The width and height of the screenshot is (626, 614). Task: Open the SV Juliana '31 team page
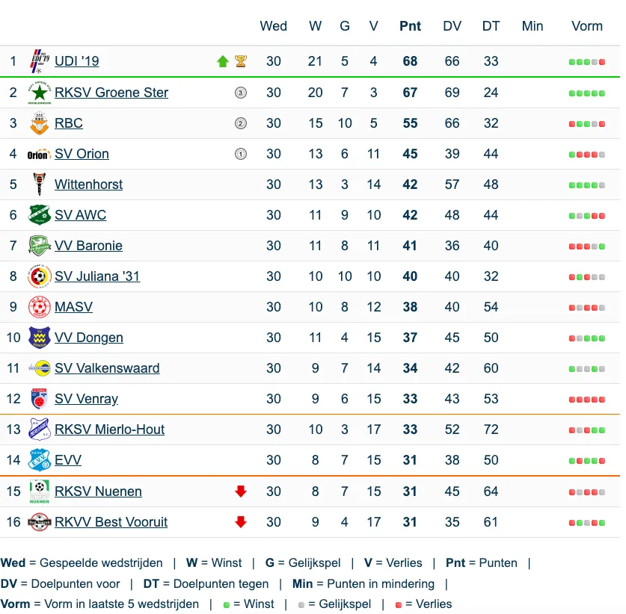(97, 276)
